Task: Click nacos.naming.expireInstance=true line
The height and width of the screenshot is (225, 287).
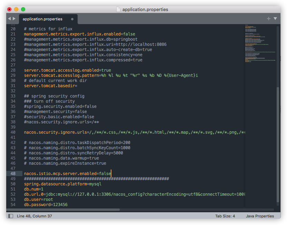Action: pyautogui.click(x=65, y=163)
